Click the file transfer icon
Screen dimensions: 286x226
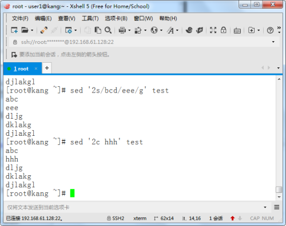point(138,30)
